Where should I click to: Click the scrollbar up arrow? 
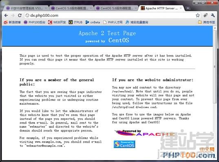pos(215,28)
